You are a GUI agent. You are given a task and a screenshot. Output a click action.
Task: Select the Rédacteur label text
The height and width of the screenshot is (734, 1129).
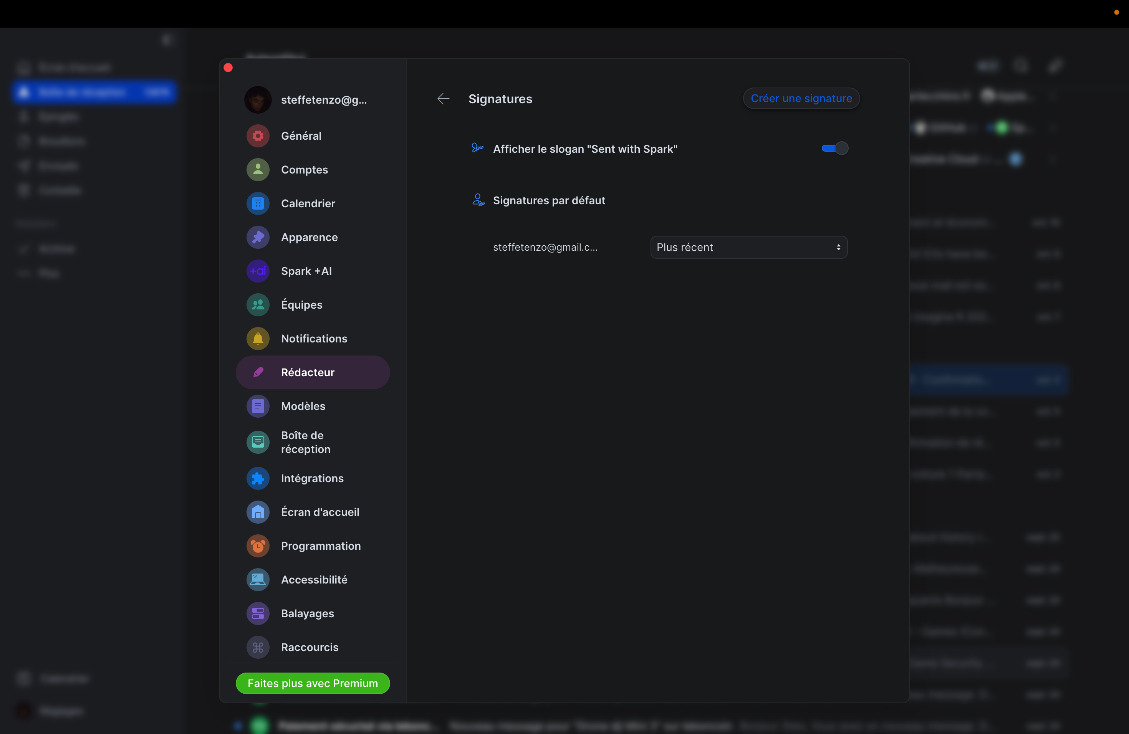point(307,372)
